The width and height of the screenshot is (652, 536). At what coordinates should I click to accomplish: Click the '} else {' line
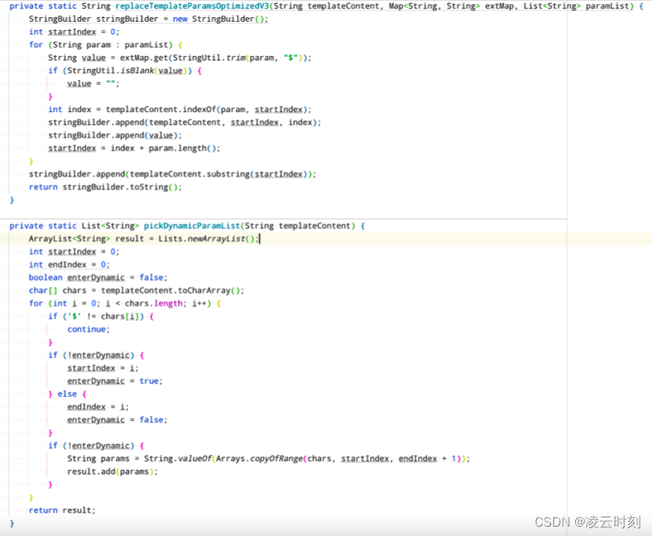pos(67,394)
